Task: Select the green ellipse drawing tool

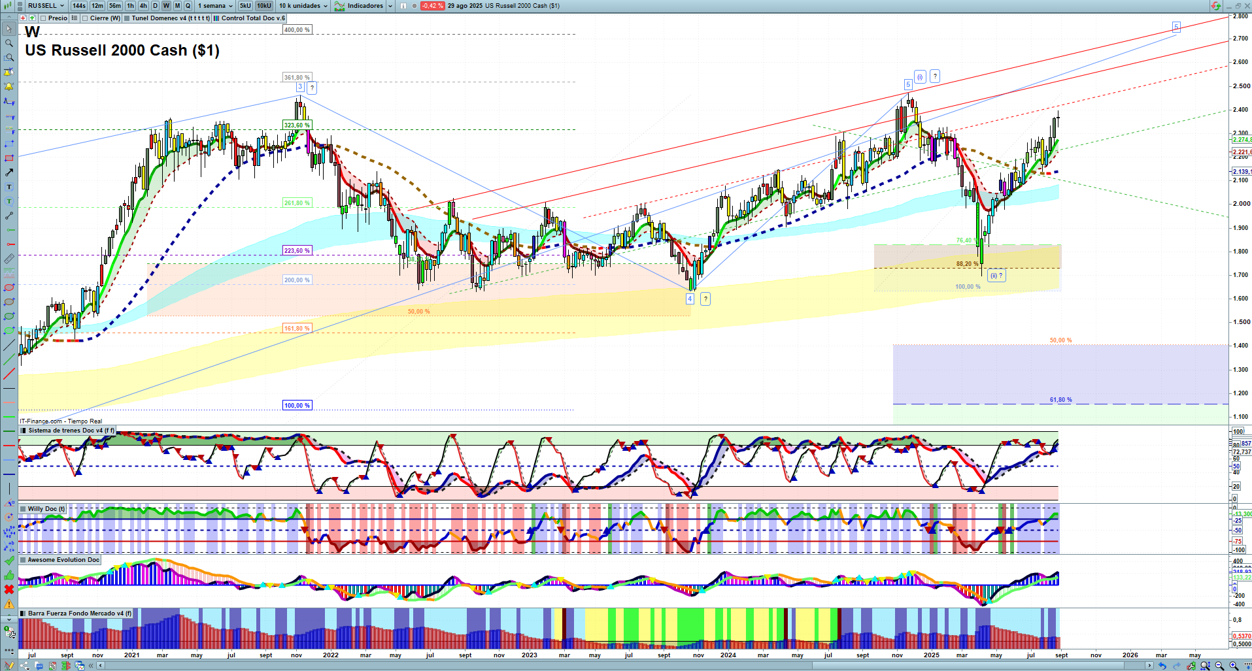Action: pos(9,316)
